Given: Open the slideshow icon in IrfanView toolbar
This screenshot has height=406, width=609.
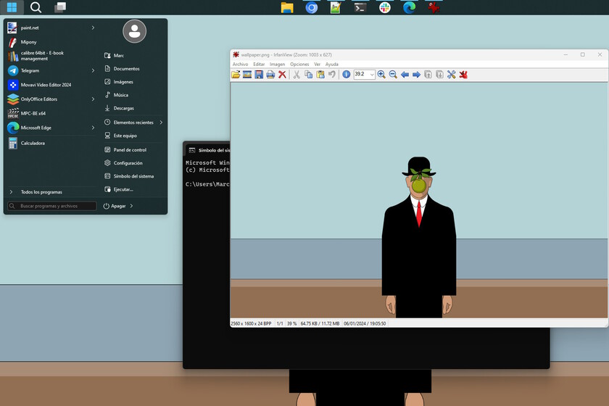Looking at the screenshot, I should (x=247, y=75).
